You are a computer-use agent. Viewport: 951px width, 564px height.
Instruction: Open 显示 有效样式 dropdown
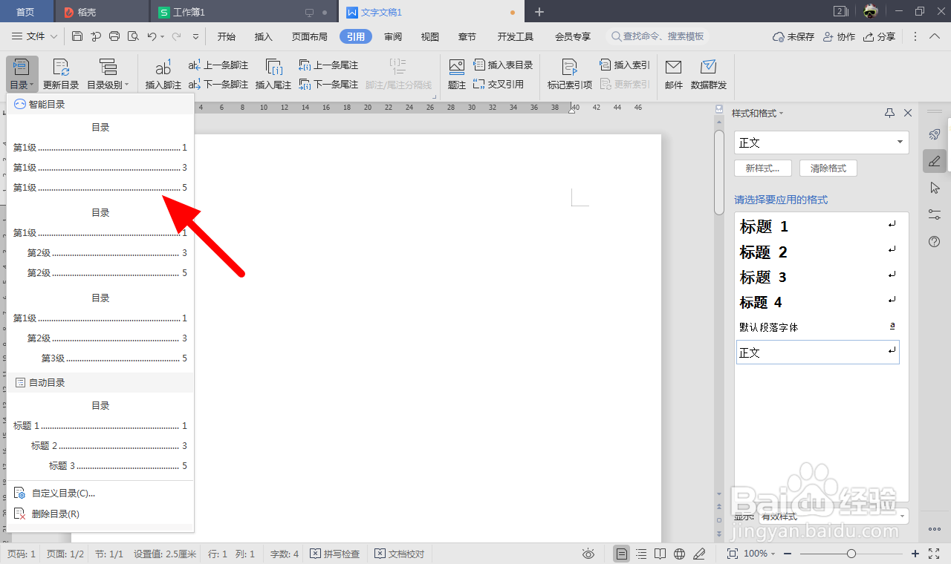pos(833,516)
